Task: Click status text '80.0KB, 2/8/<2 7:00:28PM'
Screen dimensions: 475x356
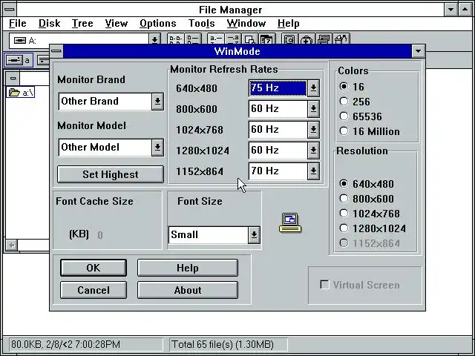Action: (x=66, y=344)
